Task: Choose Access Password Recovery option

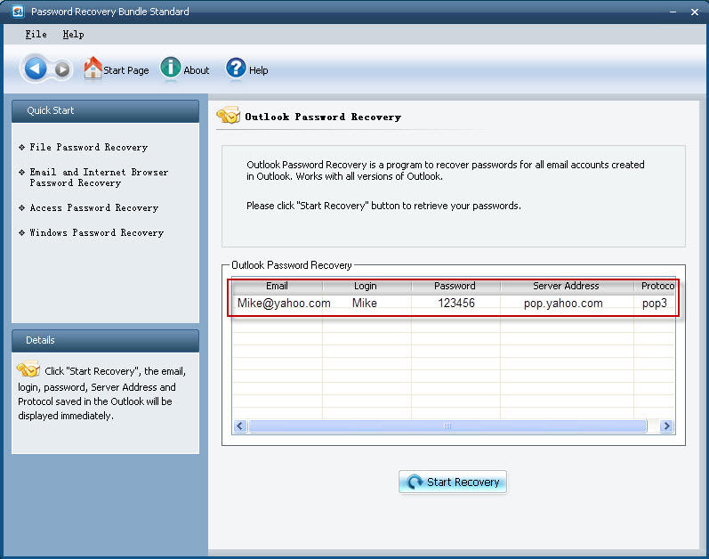Action: [x=93, y=207]
